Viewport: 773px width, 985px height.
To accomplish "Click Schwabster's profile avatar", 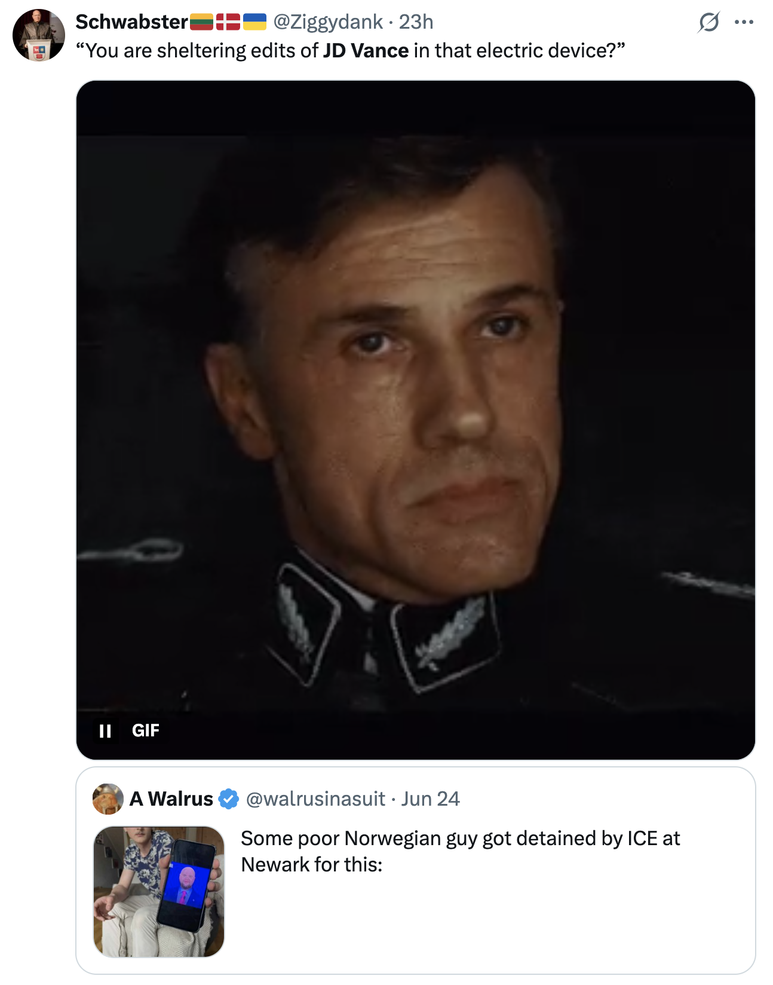I will coord(39,35).
